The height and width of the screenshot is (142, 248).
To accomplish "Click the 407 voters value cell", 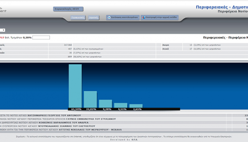I will [x=70, y=49].
